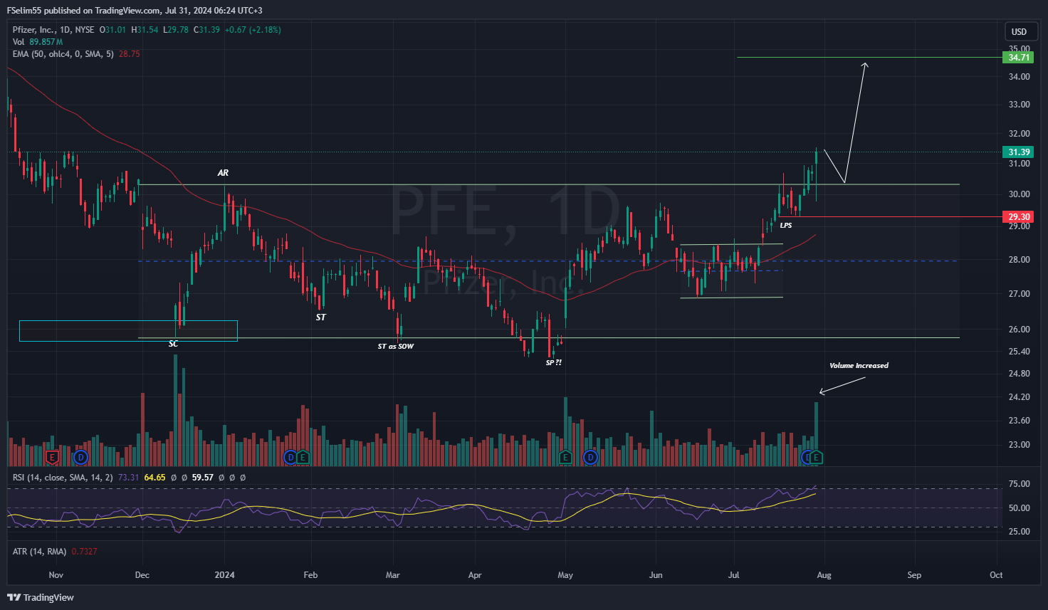Select the Pfizer, Inc. symbol legend title
Viewport: 1048px width, 610px height.
tap(53, 30)
